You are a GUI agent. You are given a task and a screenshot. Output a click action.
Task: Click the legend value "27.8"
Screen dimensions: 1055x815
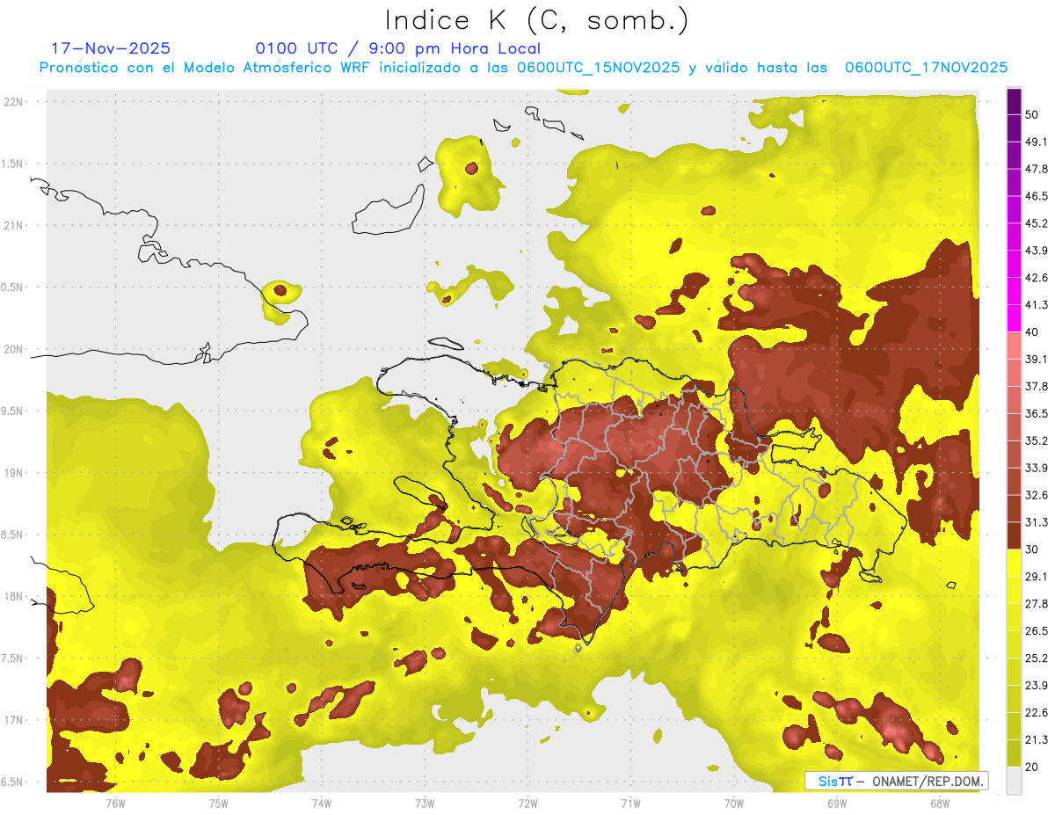tap(1037, 604)
